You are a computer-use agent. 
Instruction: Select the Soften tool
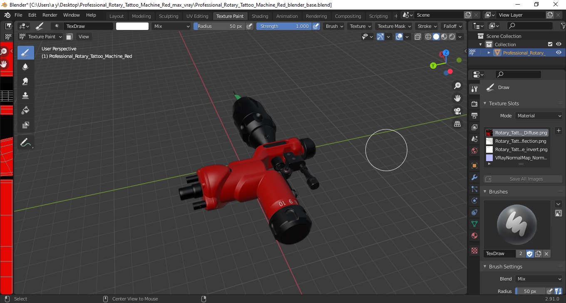tap(25, 67)
